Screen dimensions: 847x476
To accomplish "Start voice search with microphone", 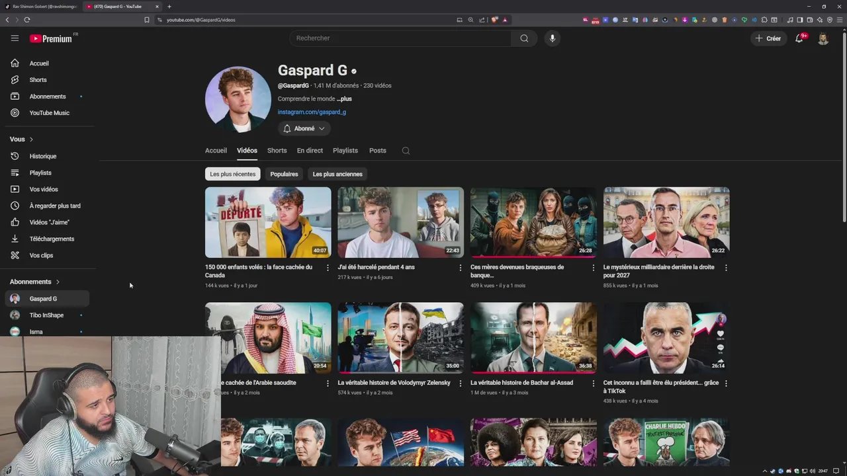I will pyautogui.click(x=553, y=38).
